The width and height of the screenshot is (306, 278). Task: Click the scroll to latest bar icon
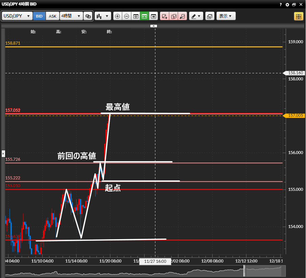point(154,16)
